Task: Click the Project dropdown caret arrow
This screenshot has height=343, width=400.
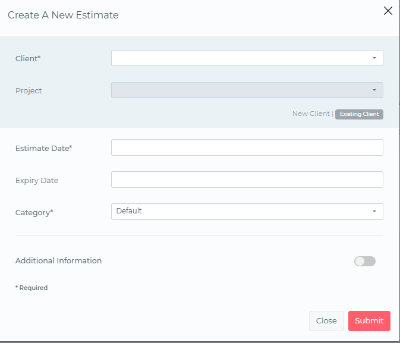Action: [x=374, y=90]
